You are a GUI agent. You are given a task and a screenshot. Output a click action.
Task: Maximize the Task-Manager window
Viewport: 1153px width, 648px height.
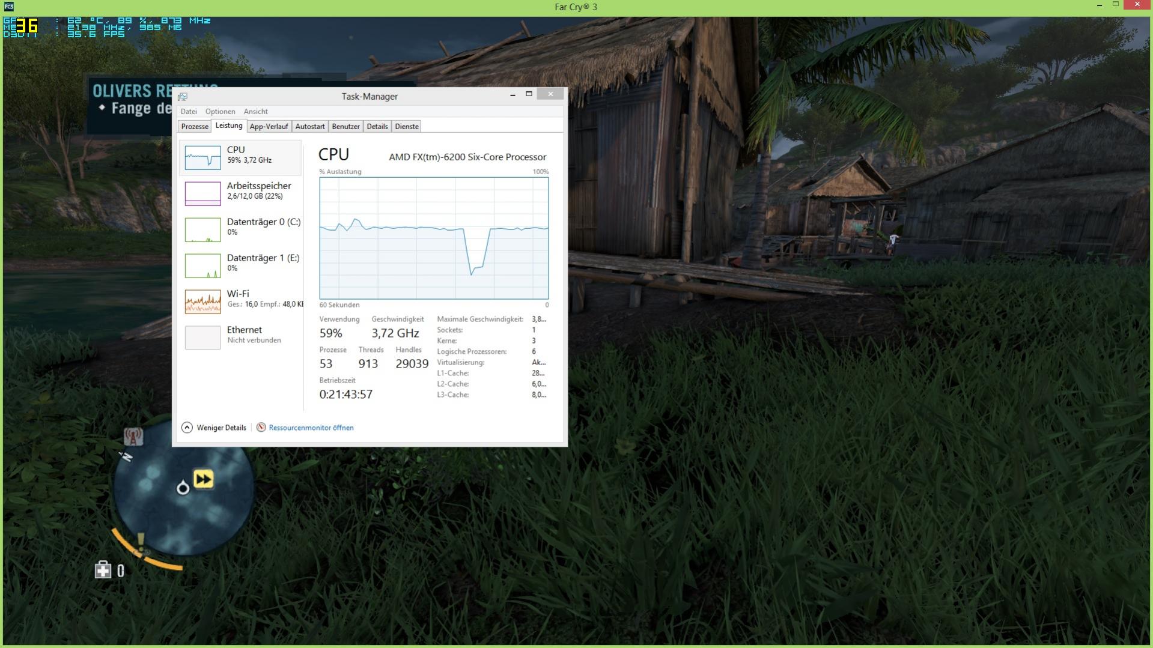click(529, 94)
